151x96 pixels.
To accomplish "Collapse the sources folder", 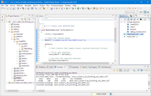I will (9, 32).
